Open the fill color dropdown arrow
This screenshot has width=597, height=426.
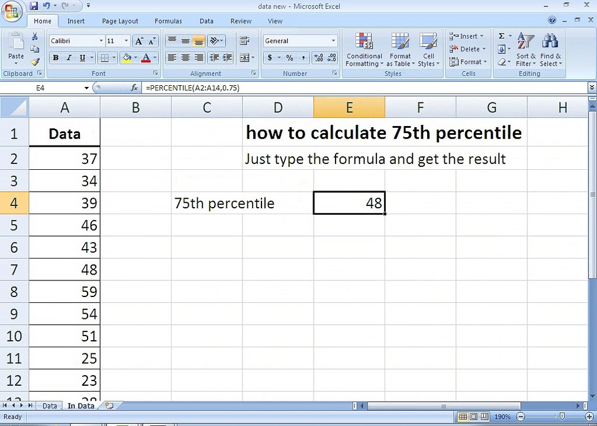(135, 58)
